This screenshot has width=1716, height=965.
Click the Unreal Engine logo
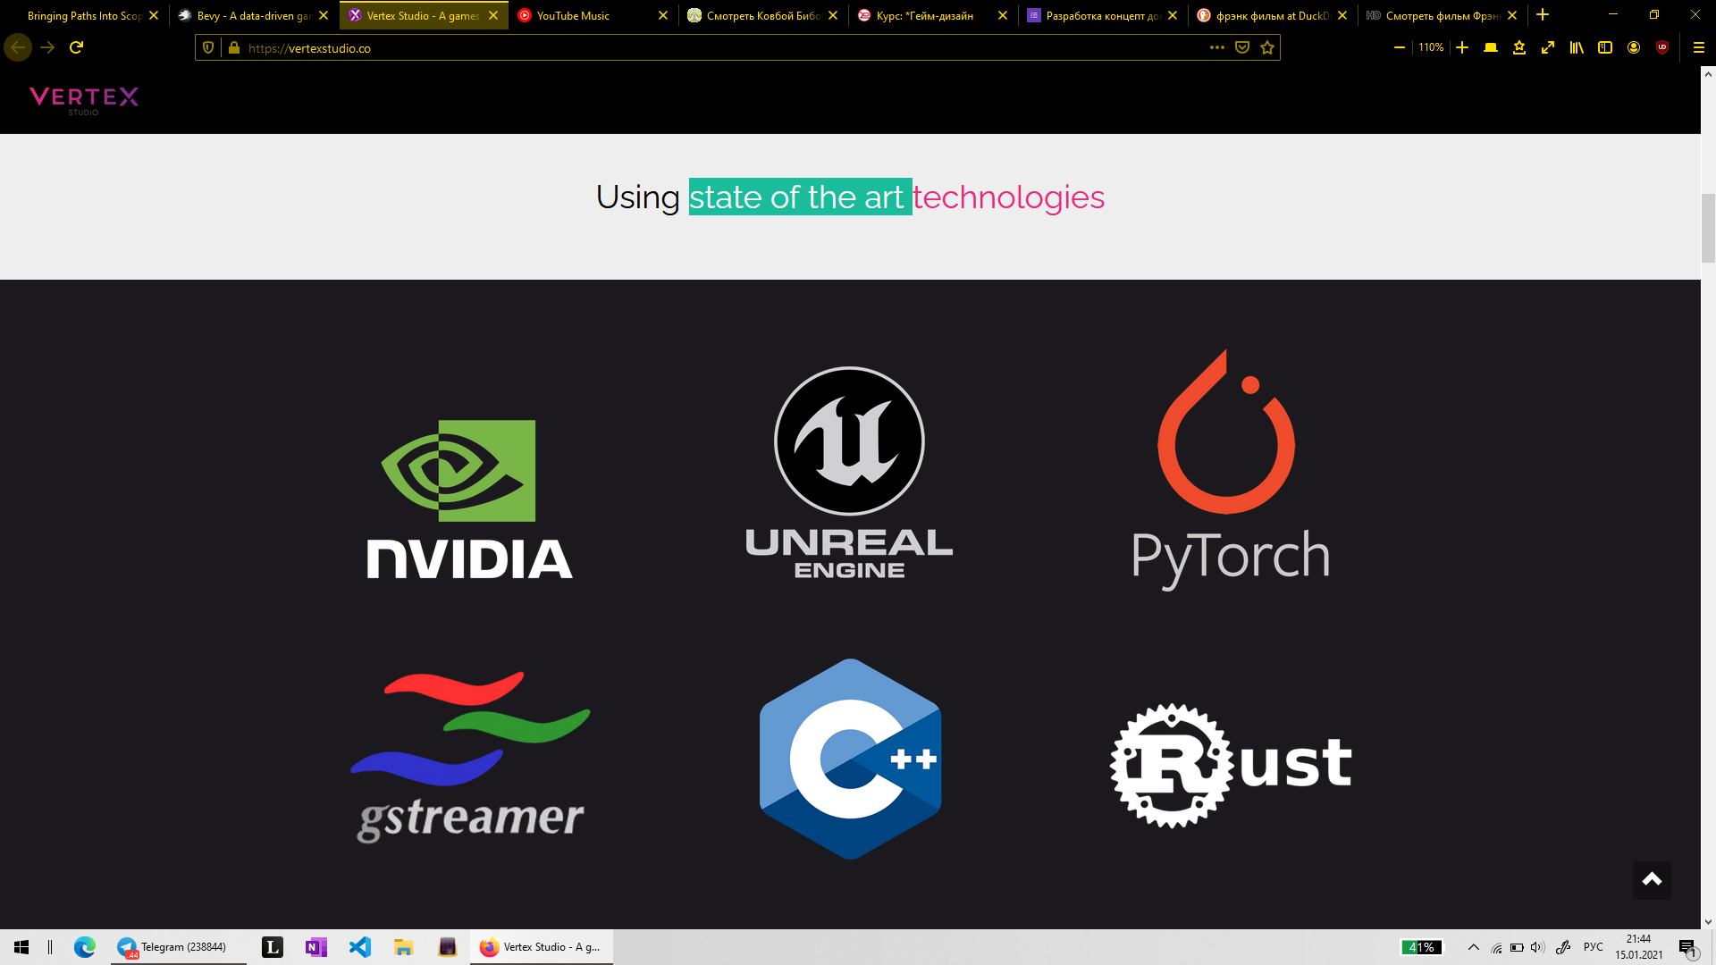(x=849, y=473)
